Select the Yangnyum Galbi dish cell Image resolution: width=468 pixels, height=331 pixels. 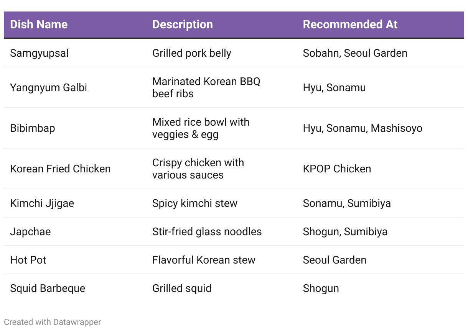click(48, 87)
